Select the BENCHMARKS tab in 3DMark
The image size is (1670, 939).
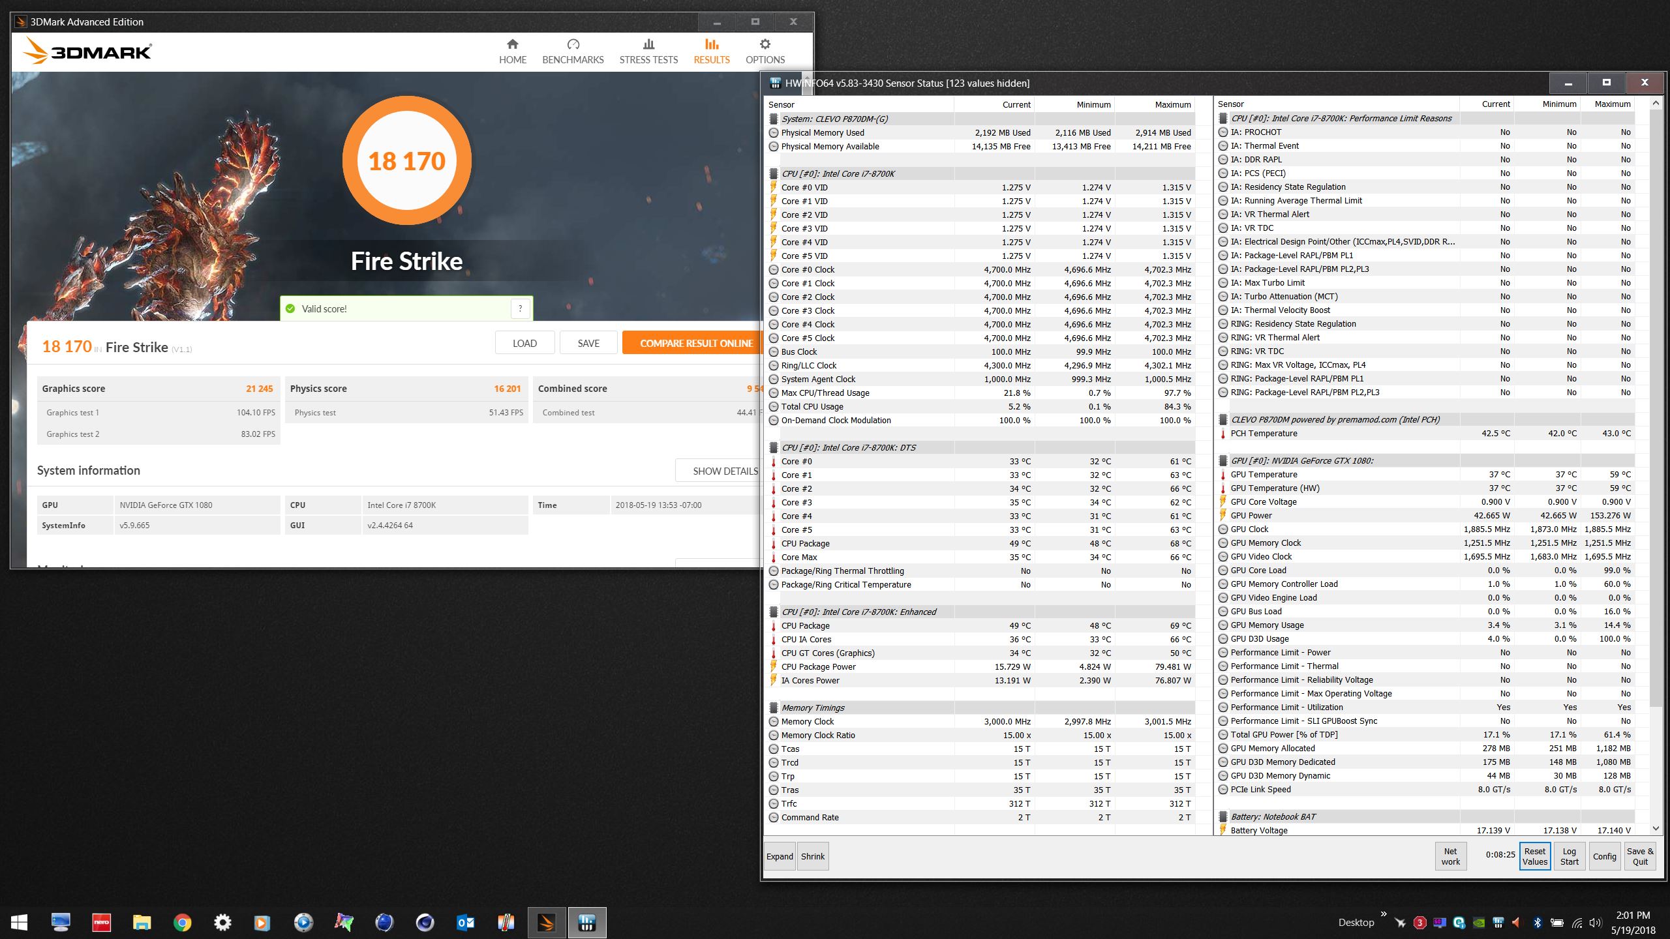573,50
